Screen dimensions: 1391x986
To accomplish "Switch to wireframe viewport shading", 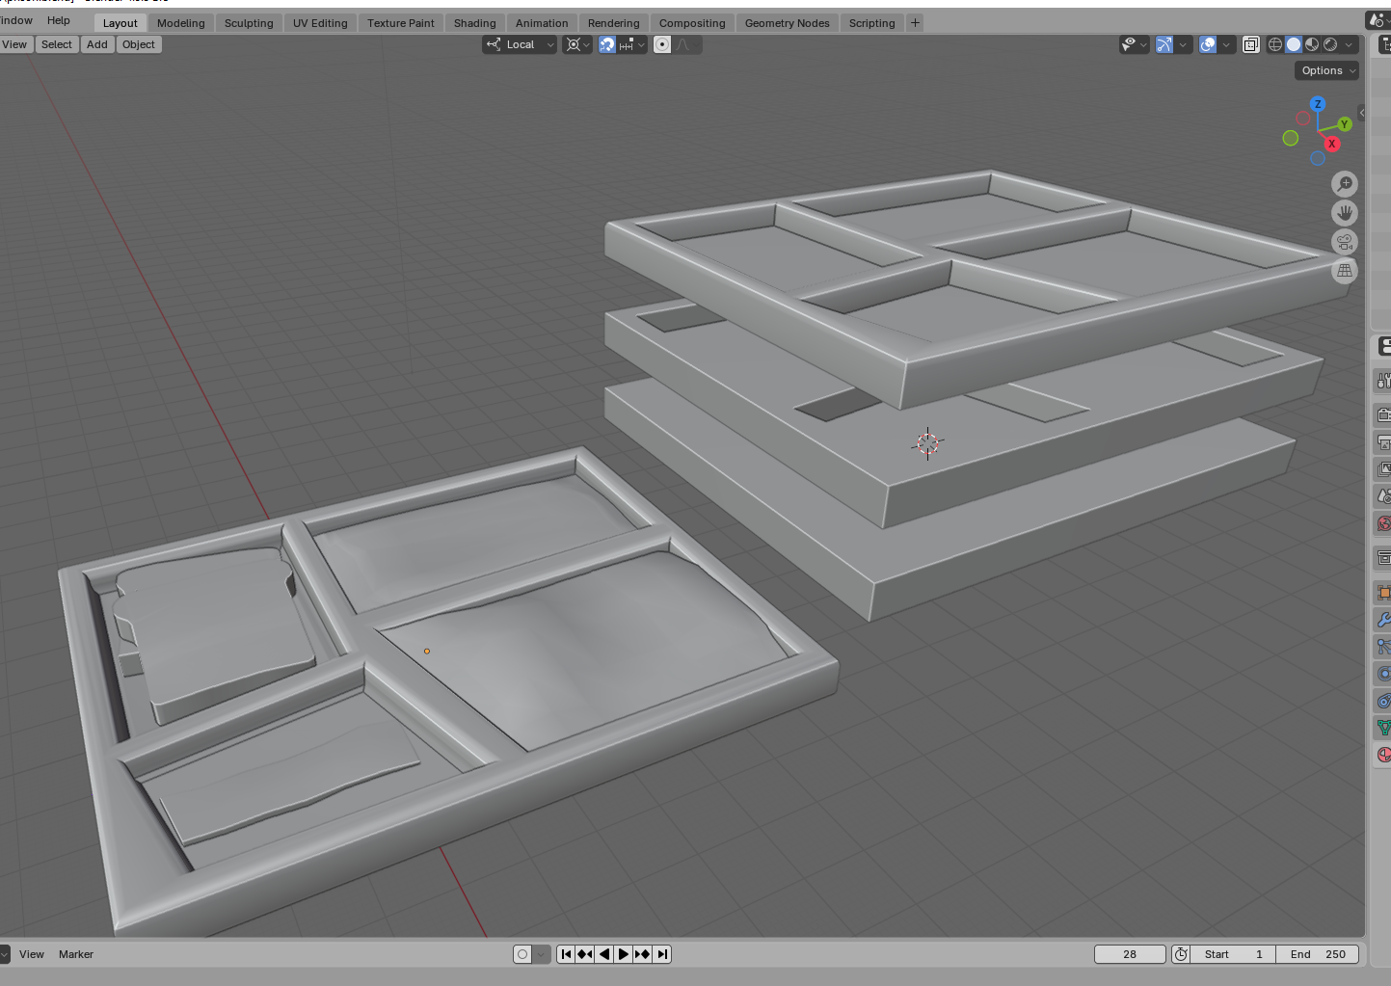I will point(1275,44).
